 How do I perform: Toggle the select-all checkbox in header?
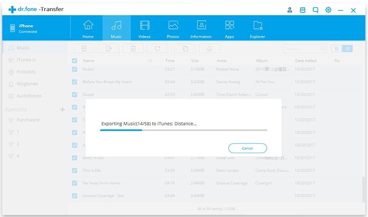[75, 61]
